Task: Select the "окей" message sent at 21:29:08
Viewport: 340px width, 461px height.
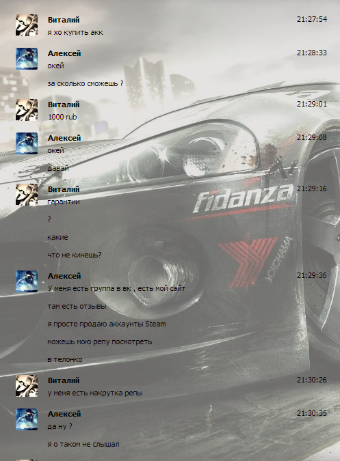Action: 55,150
